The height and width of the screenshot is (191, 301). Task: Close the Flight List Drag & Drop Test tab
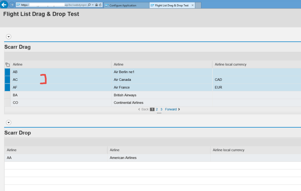pyautogui.click(x=192, y=5)
